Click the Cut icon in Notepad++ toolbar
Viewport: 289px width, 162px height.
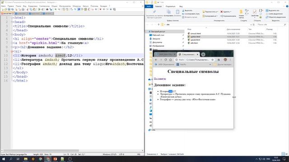point(28,9)
